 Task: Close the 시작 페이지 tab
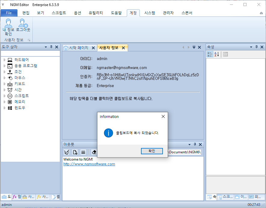(x=93, y=48)
